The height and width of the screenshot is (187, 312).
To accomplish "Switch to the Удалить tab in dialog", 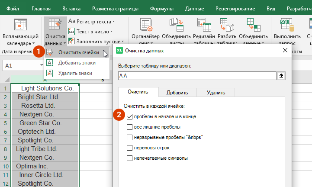I will click(215, 92).
